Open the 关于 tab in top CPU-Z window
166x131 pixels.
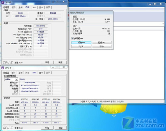click(48, 7)
